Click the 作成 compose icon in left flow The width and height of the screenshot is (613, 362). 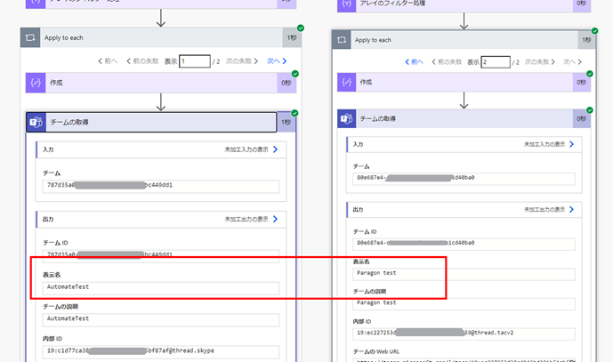(36, 83)
